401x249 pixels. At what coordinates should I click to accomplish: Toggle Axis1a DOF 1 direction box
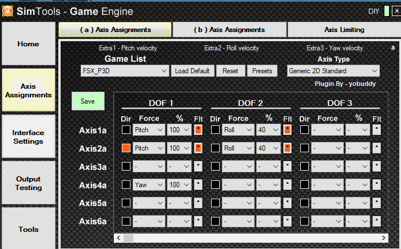pos(126,130)
